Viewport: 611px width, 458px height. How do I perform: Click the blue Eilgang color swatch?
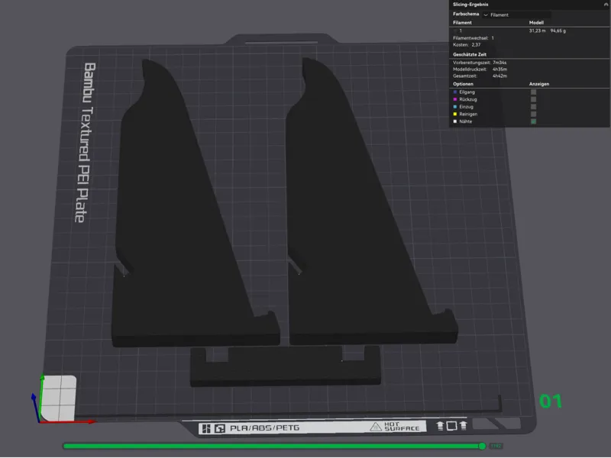click(x=454, y=92)
